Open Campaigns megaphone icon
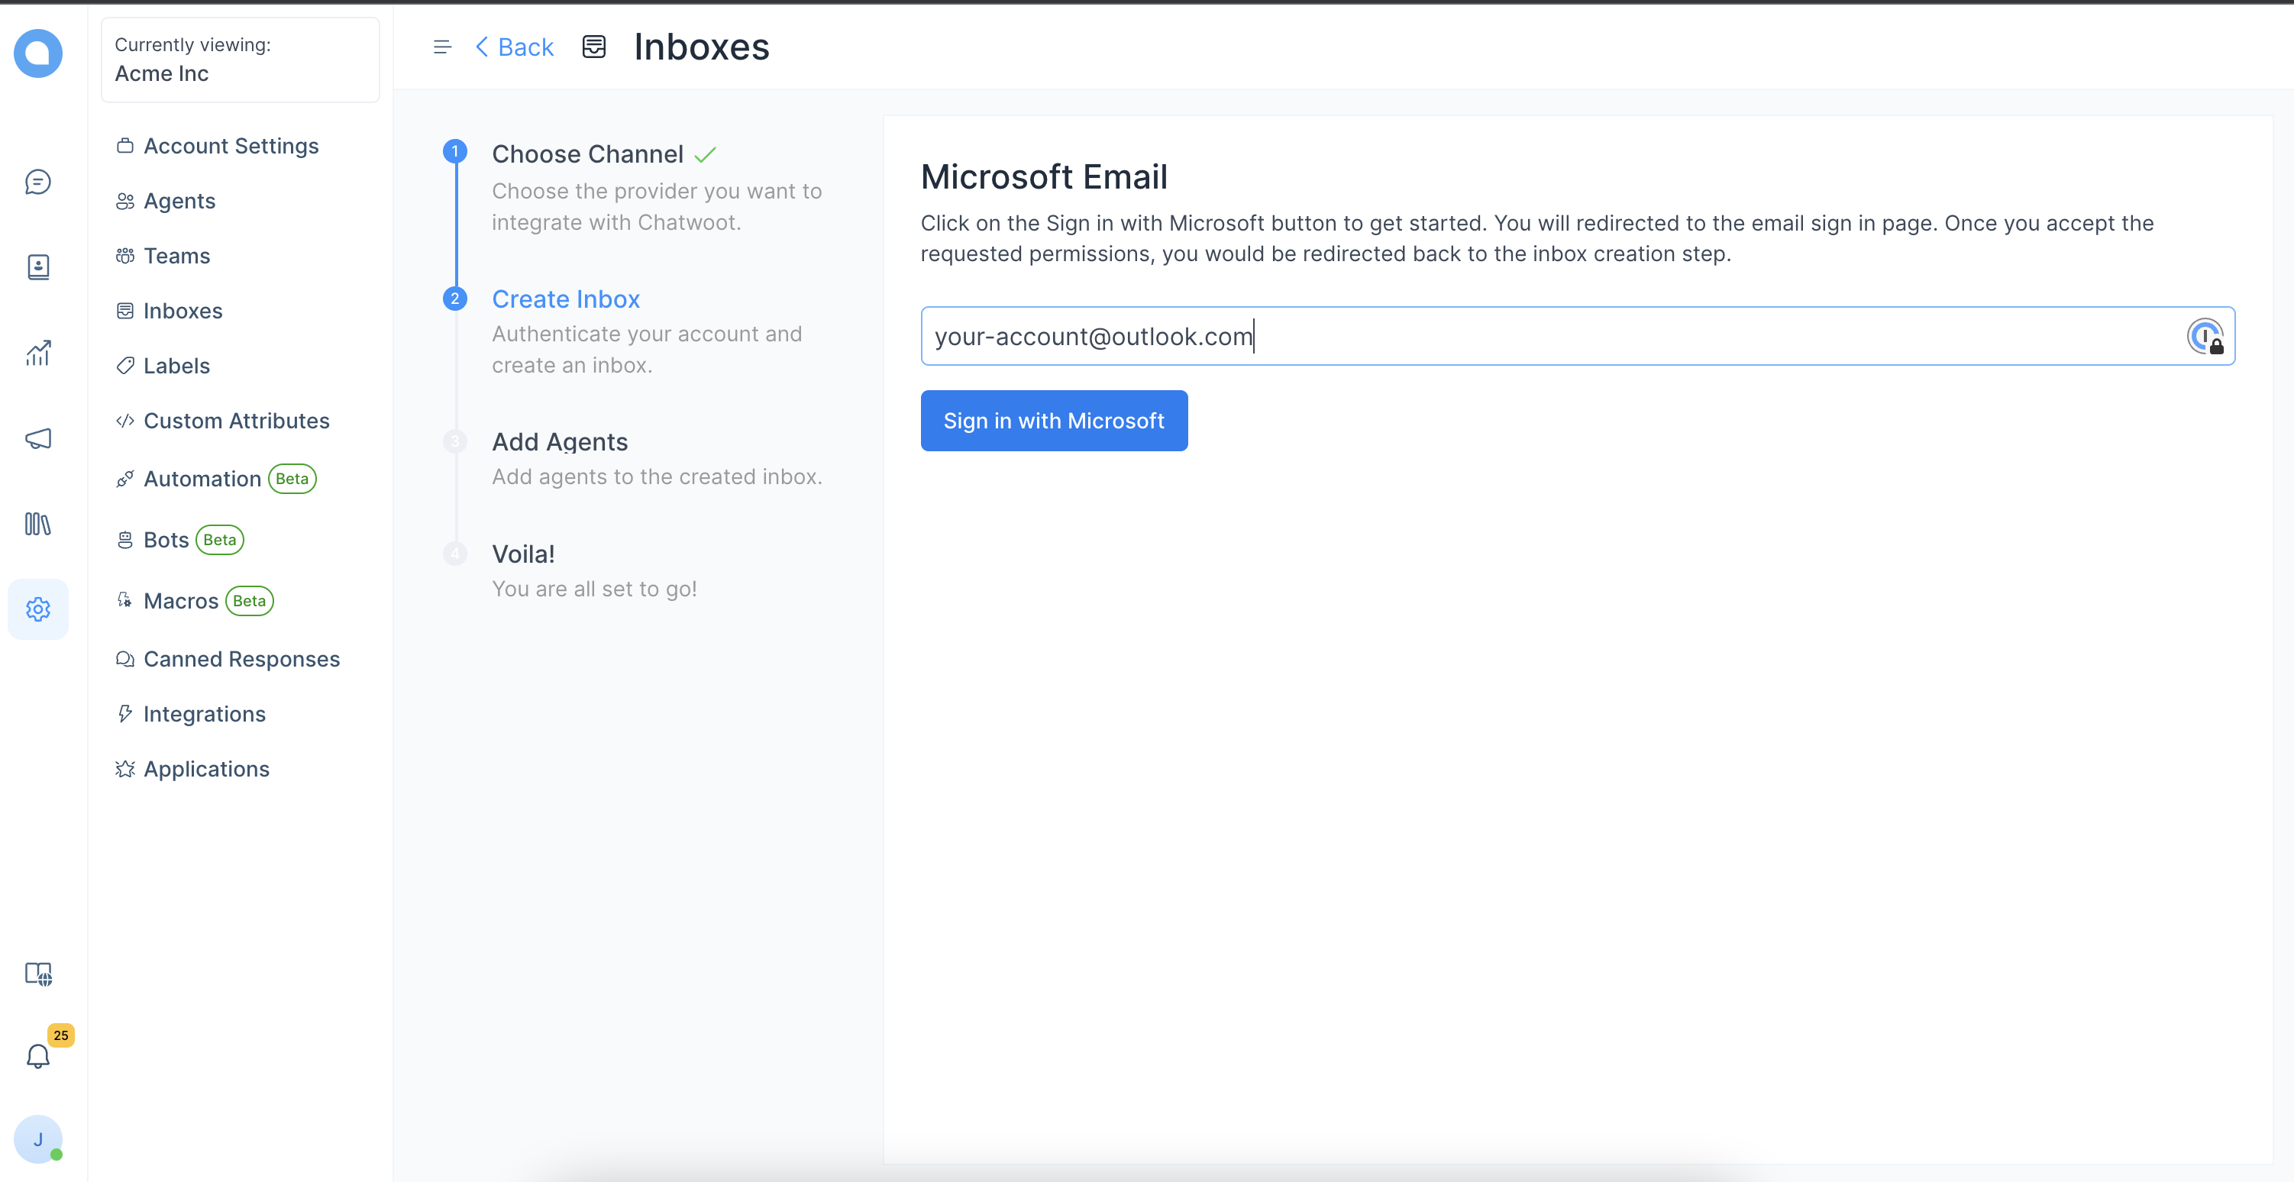The image size is (2294, 1182). tap(37, 438)
